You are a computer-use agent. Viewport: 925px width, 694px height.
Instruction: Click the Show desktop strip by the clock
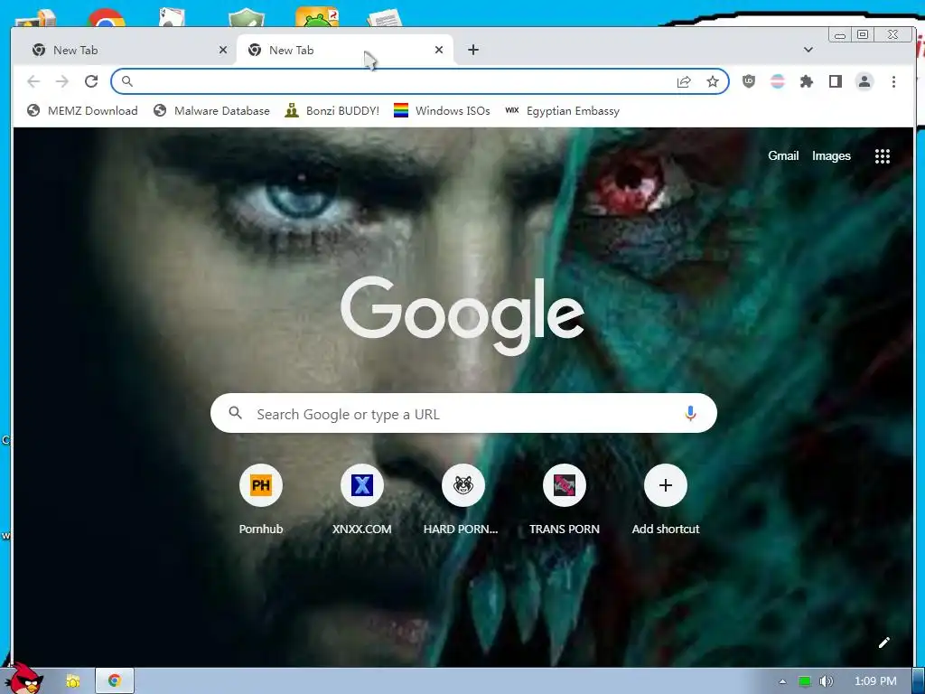click(x=918, y=681)
